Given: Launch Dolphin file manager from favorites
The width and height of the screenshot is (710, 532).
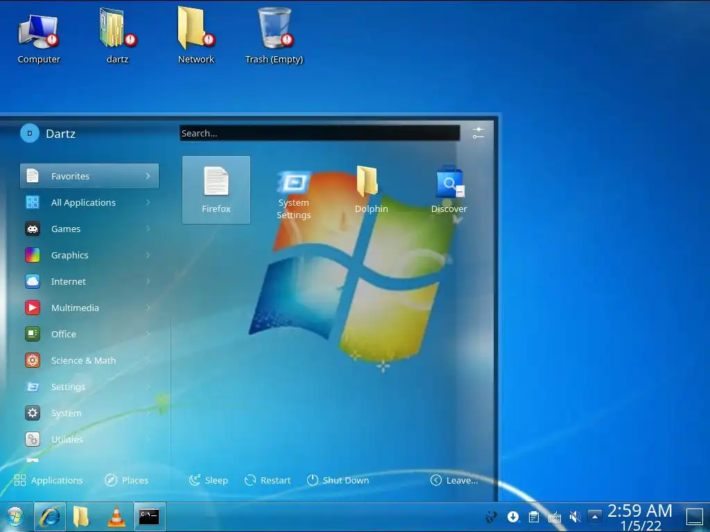Looking at the screenshot, I should pyautogui.click(x=372, y=190).
